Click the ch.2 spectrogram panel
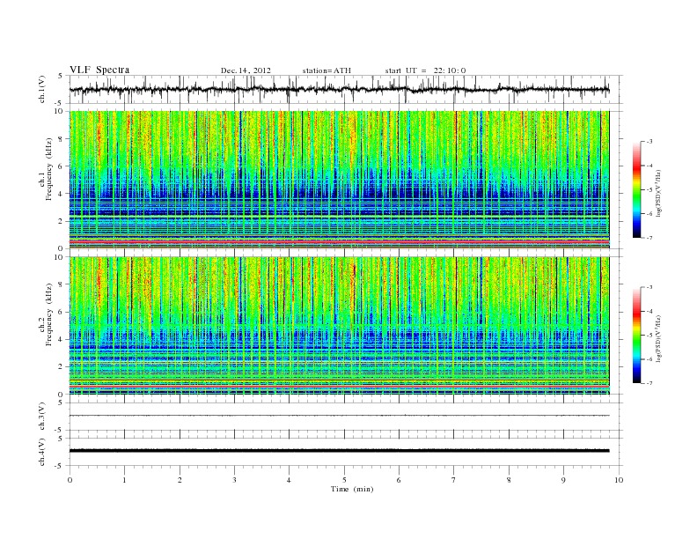This screenshot has width=697, height=539. tap(339, 326)
